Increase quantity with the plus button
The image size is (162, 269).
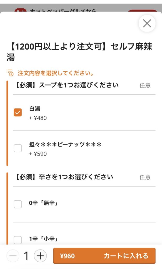point(40,256)
